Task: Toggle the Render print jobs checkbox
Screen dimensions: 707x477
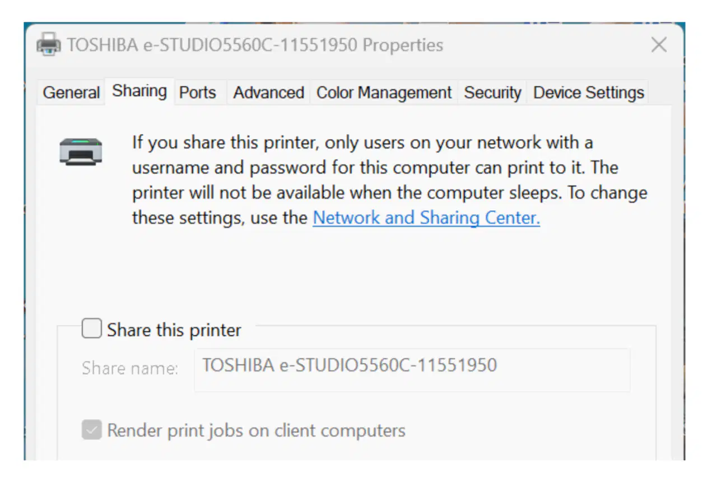Action: [x=92, y=430]
